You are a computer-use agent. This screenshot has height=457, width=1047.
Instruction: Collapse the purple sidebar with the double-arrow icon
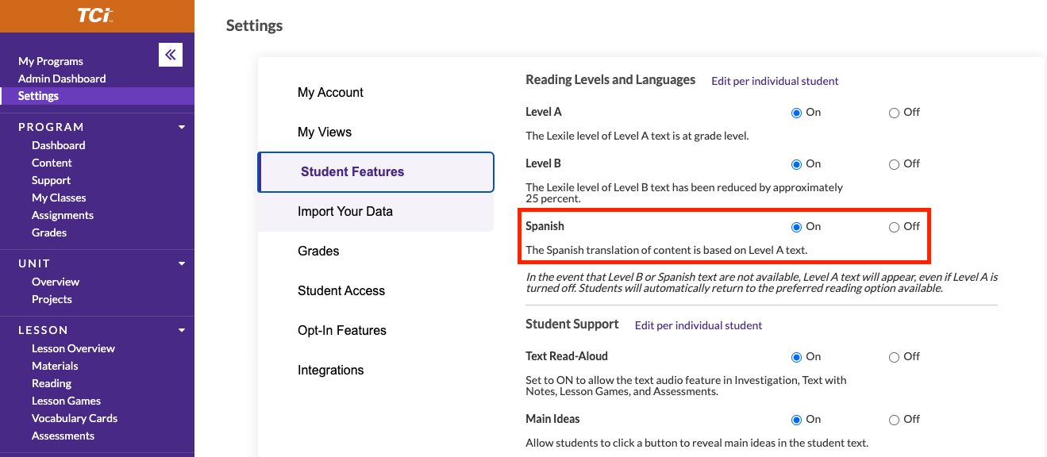pos(171,55)
